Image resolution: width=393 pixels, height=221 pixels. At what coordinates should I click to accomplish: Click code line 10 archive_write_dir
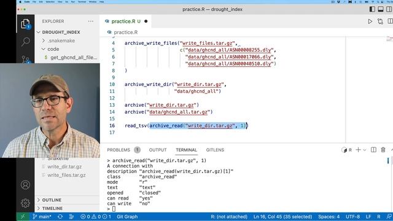(176, 85)
